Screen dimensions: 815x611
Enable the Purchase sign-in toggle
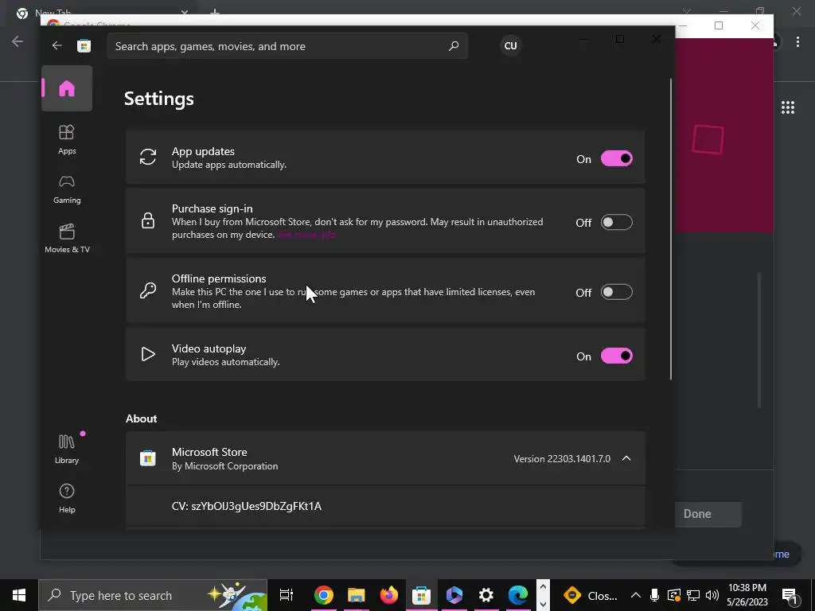click(617, 223)
